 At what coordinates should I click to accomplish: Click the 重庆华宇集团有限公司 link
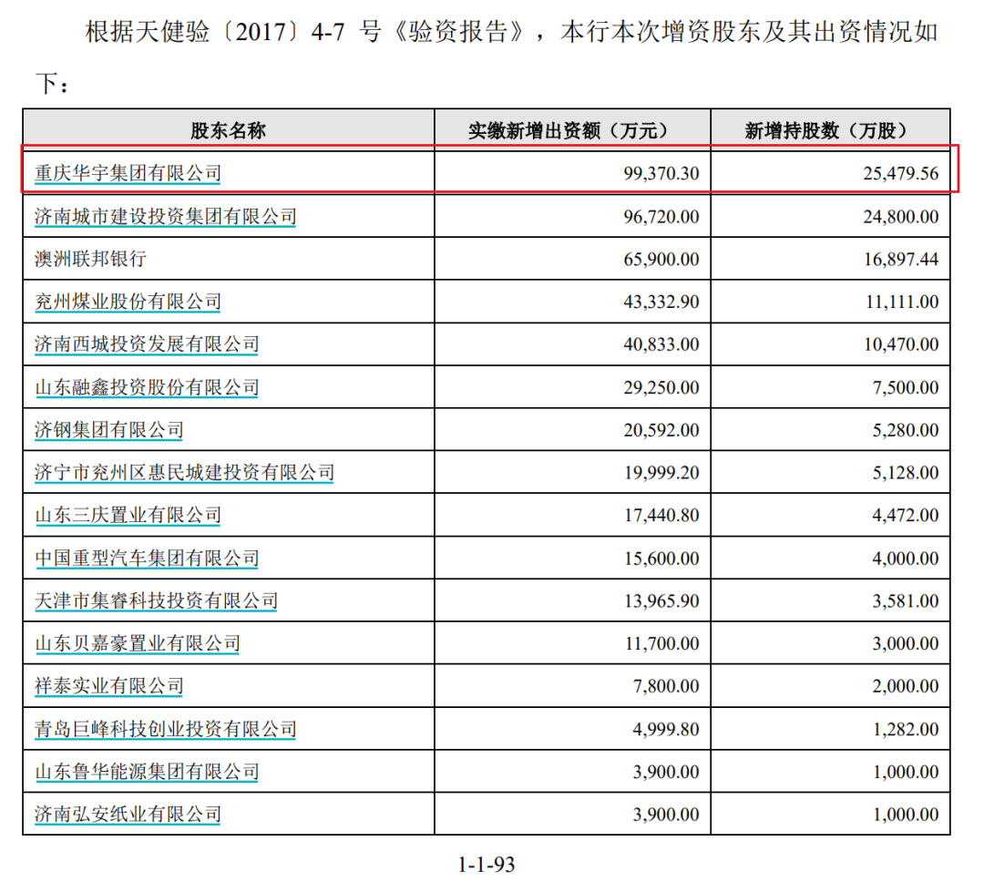click(128, 173)
